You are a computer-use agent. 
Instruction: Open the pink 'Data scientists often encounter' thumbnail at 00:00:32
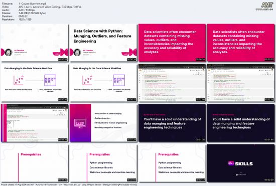[241, 43]
